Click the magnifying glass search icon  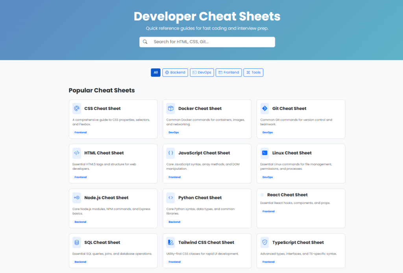point(145,42)
